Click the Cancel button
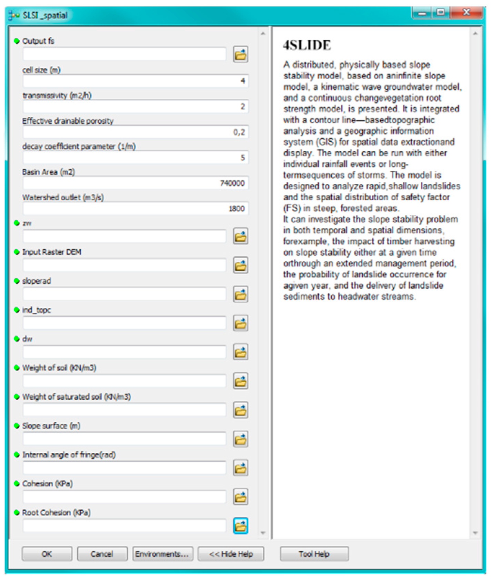The width and height of the screenshot is (491, 583). [x=102, y=554]
